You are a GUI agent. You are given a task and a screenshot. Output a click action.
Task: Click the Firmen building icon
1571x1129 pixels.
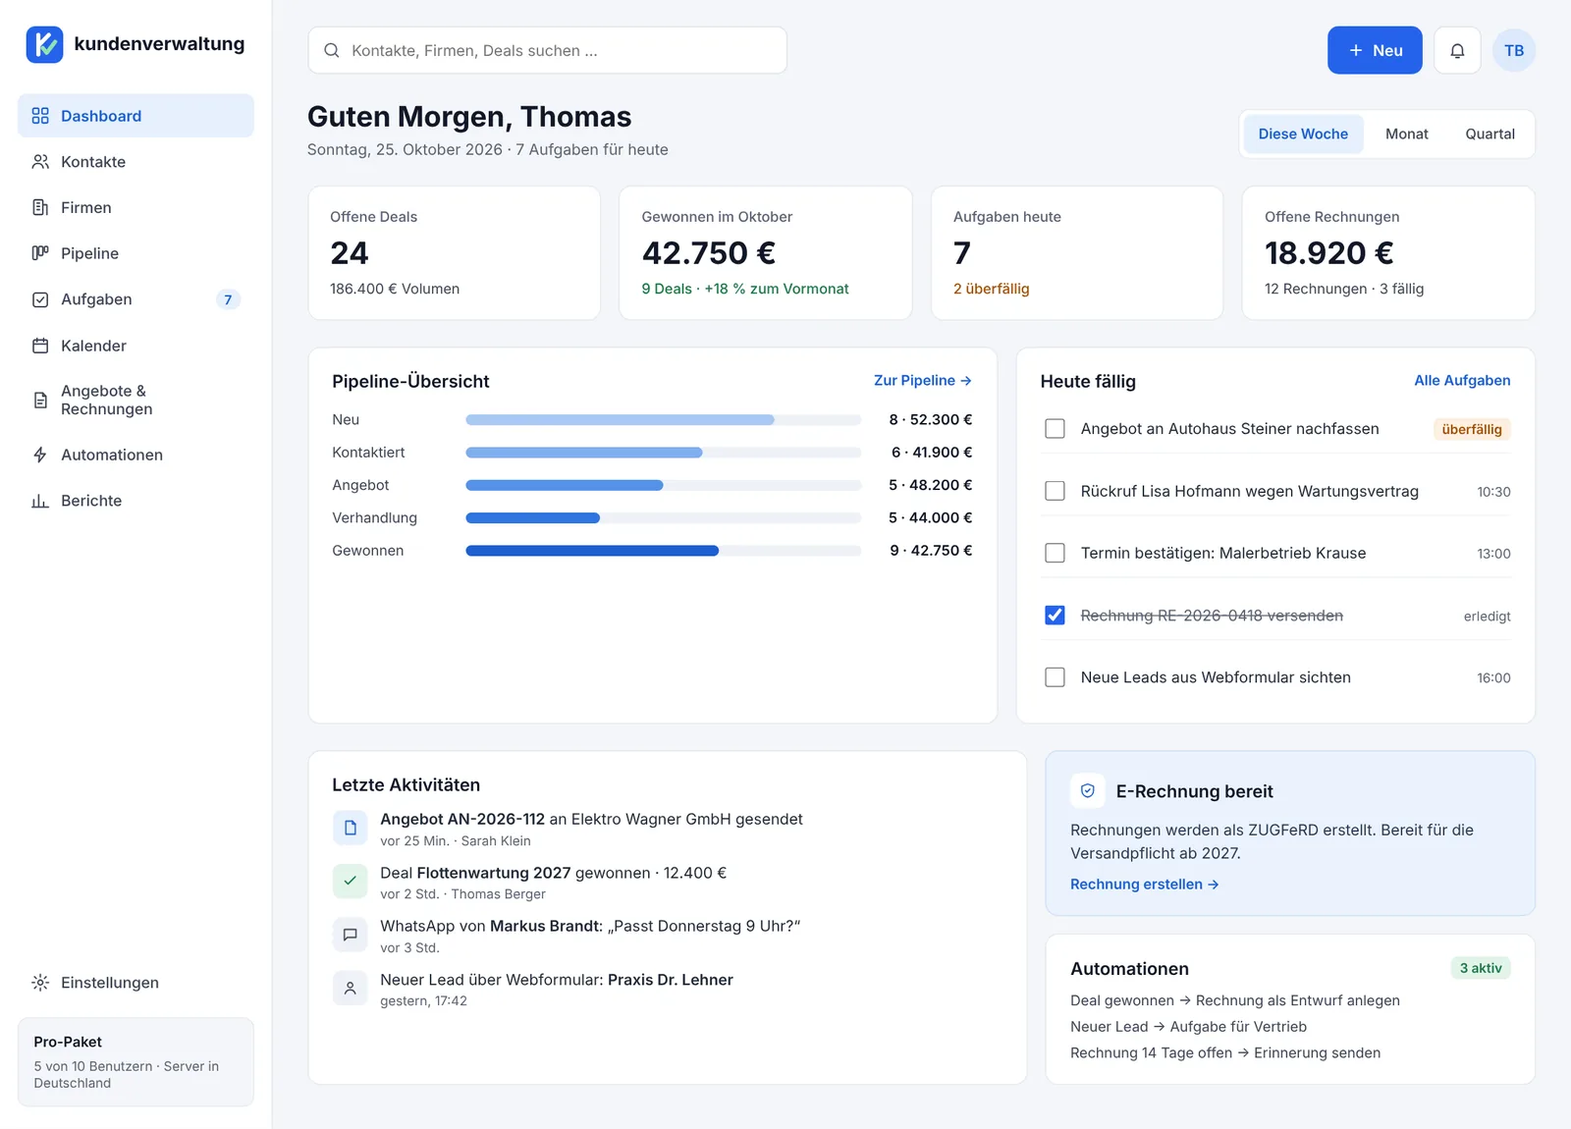pos(40,207)
